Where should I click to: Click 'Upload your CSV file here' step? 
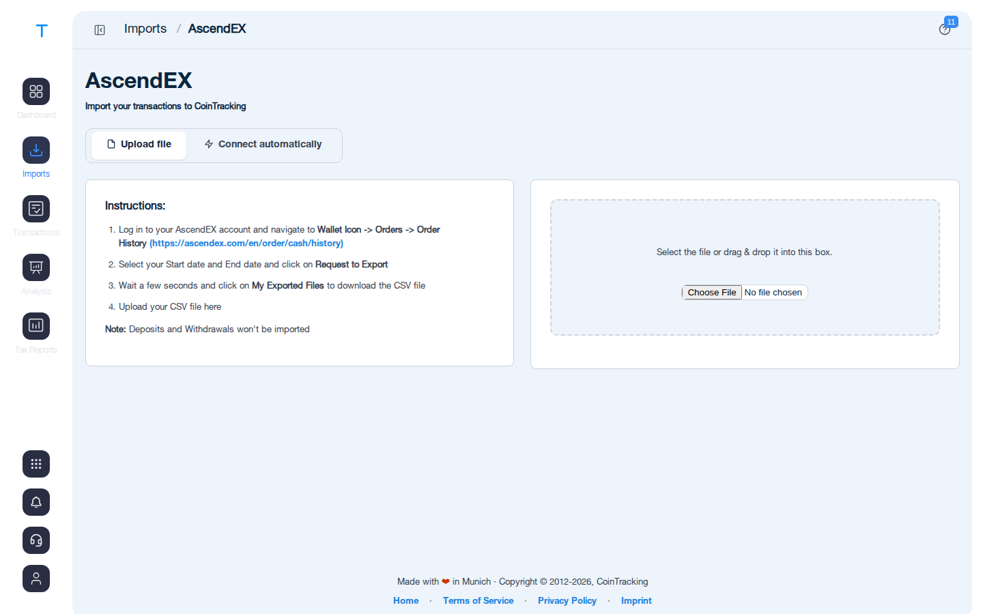pyautogui.click(x=170, y=307)
